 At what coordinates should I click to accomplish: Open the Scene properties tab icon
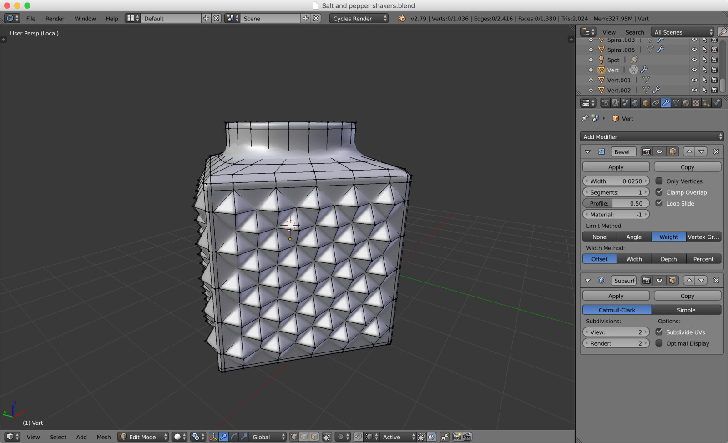click(x=625, y=103)
